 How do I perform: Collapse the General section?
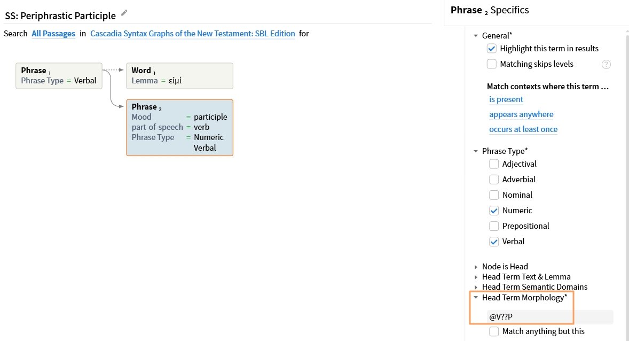click(x=476, y=36)
